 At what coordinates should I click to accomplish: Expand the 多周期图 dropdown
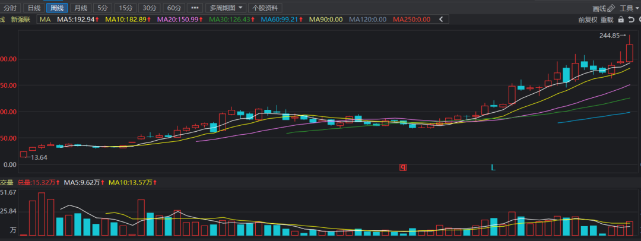[x=226, y=8]
